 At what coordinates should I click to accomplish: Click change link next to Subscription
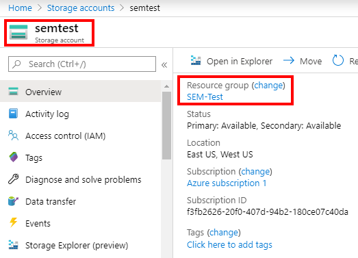[x=255, y=172]
